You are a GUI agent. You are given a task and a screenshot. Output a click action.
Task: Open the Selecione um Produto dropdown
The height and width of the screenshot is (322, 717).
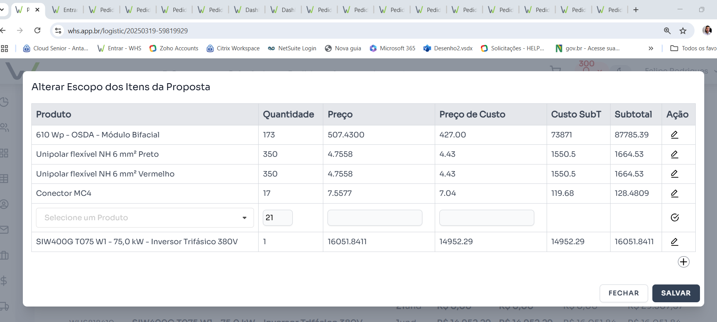[x=145, y=218]
